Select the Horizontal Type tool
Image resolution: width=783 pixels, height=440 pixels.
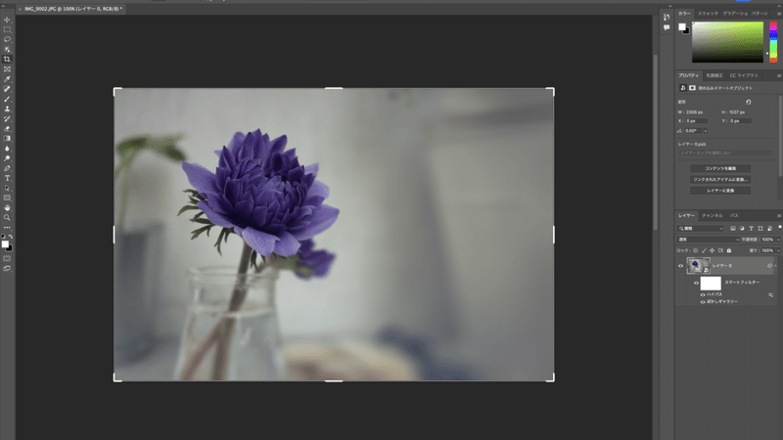7,178
